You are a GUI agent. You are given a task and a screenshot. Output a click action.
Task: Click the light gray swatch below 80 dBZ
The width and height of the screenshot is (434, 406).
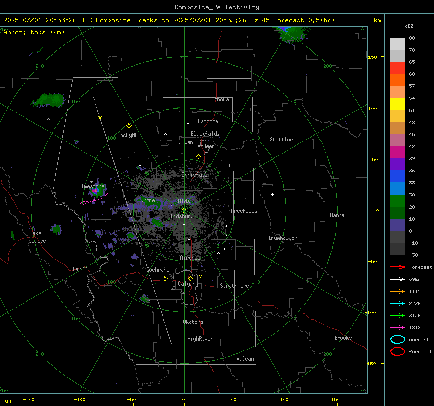[x=397, y=44]
